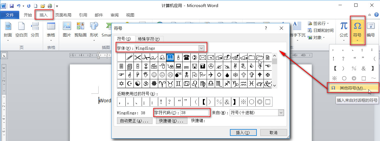
Task: Select the hourglass symbol in the grid
Action: click(146, 66)
